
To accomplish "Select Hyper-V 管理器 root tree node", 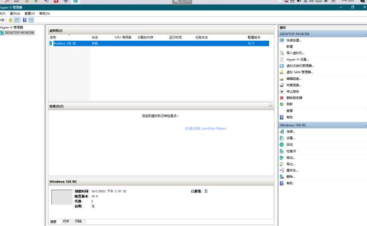I will click(12, 27).
